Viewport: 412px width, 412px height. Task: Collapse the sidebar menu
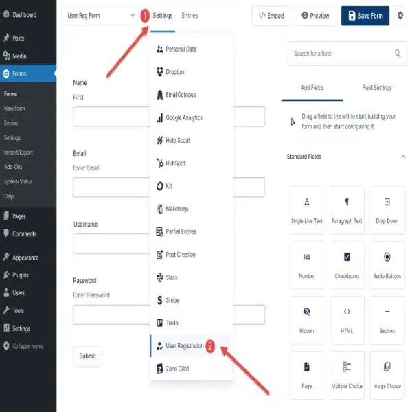pyautogui.click(x=23, y=346)
